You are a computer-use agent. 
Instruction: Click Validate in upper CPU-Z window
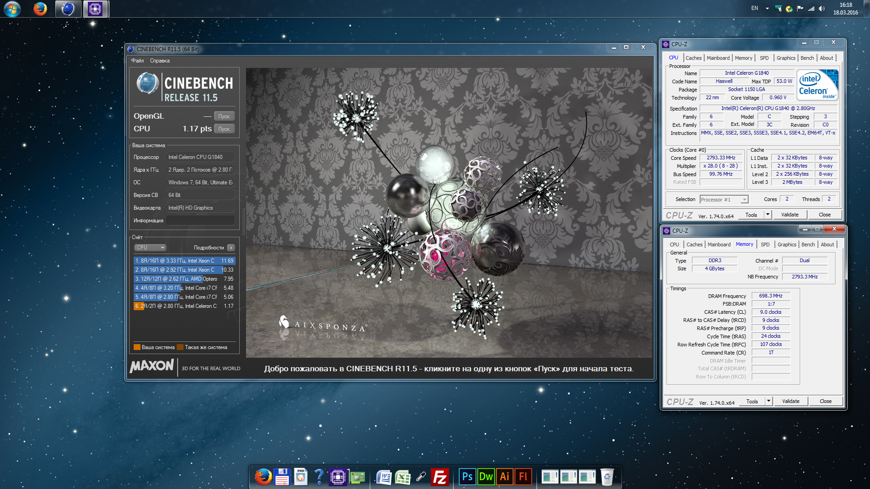tap(790, 215)
